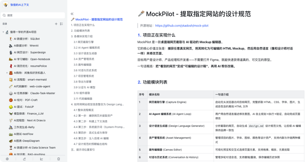
Task: Click the icon next to AI 面试: FoloUP
Action: tap(11, 107)
